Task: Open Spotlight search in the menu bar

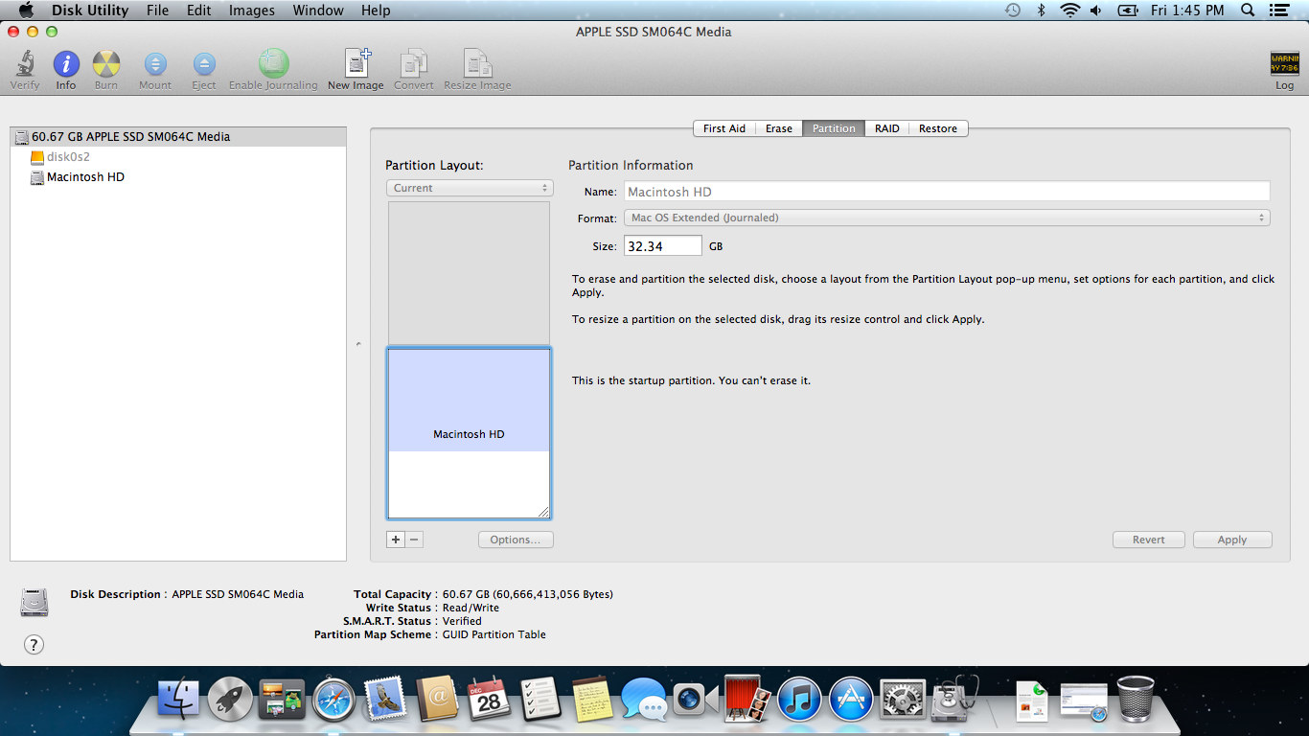Action: tap(1248, 11)
